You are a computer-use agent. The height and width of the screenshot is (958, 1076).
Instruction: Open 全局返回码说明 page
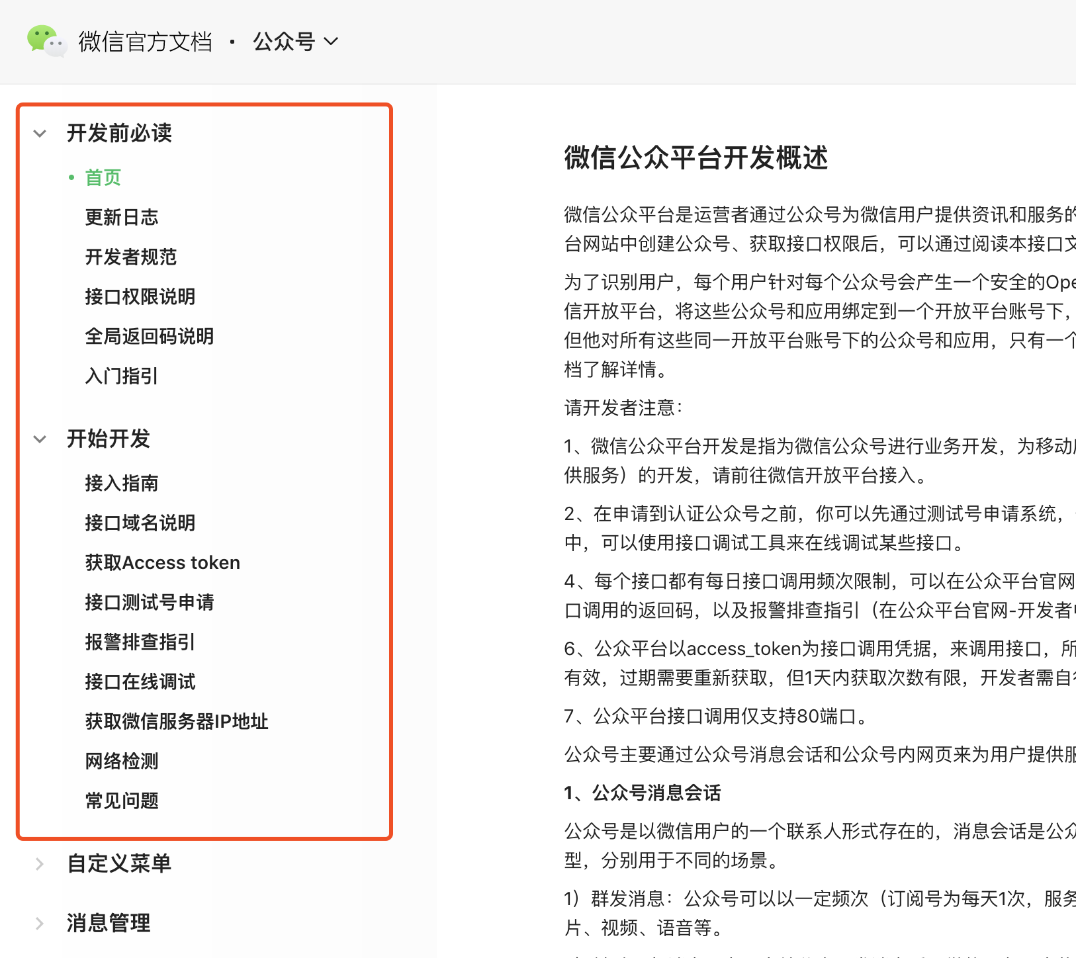tap(150, 336)
